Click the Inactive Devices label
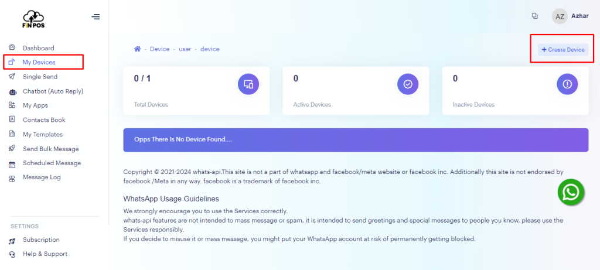The width and height of the screenshot is (600, 270). click(473, 104)
